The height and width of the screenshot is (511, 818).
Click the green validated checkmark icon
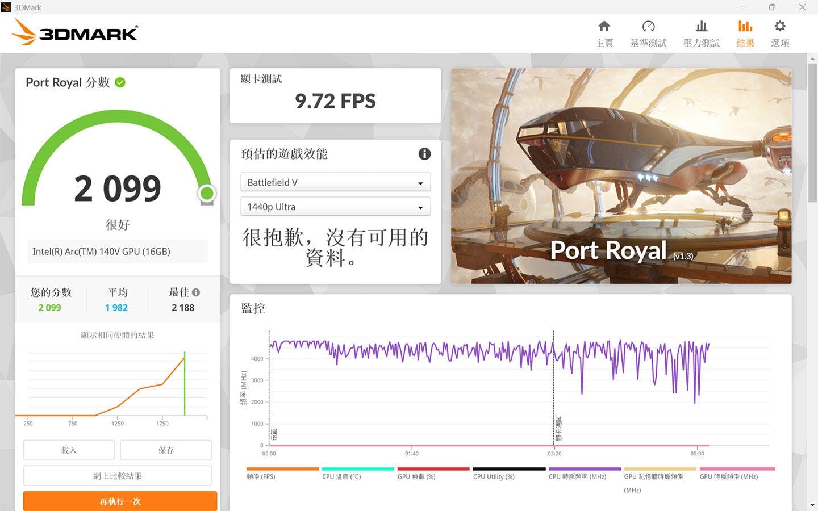coord(120,83)
